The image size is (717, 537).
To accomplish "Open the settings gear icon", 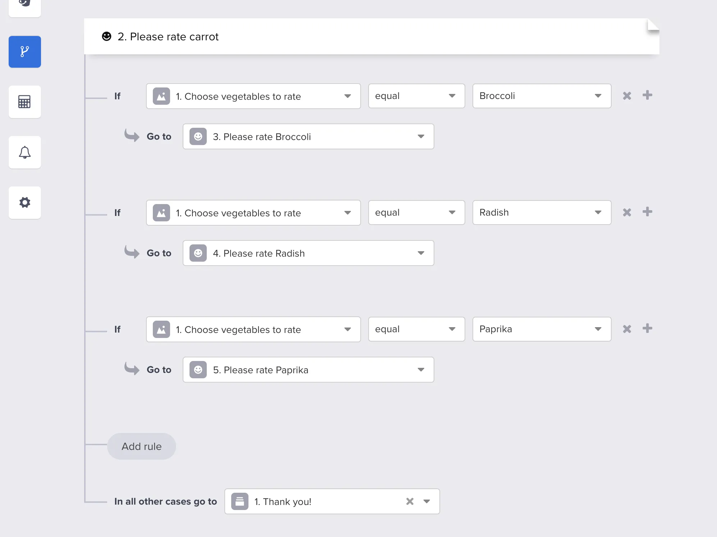I will pyautogui.click(x=25, y=203).
